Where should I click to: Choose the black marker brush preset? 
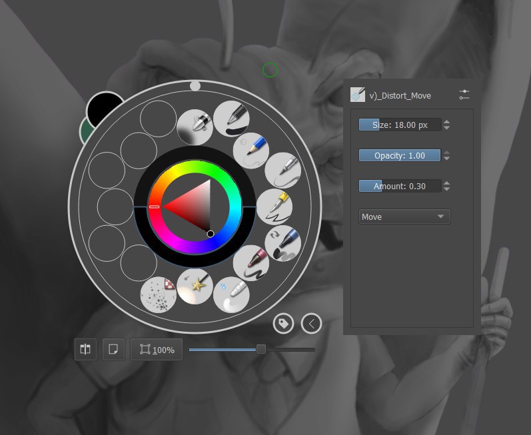pos(231,119)
